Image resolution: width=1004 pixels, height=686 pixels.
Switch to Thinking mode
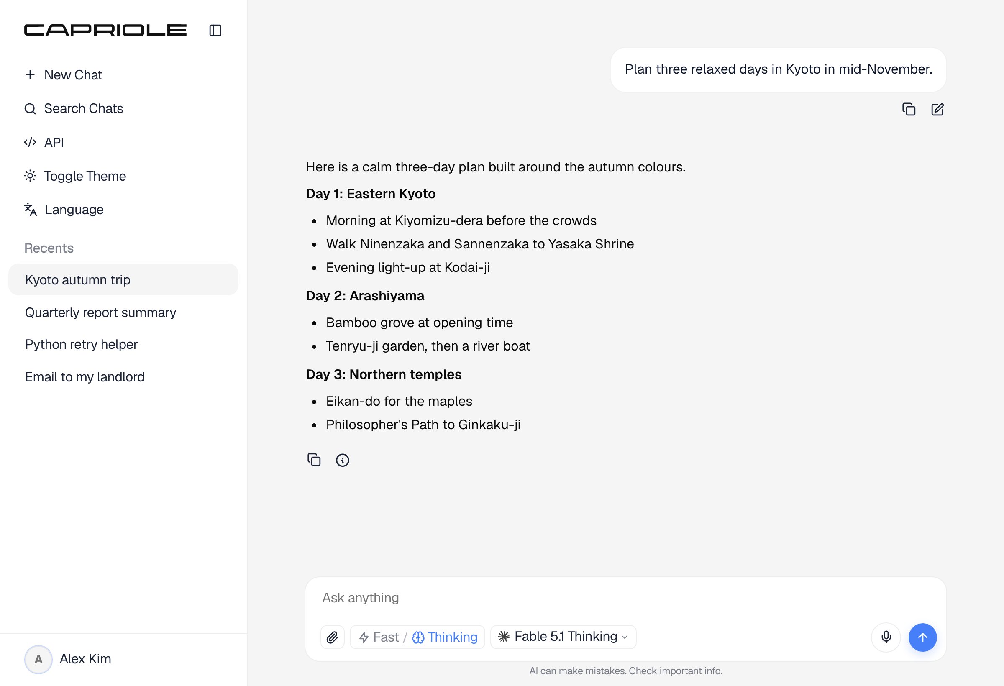tap(445, 637)
